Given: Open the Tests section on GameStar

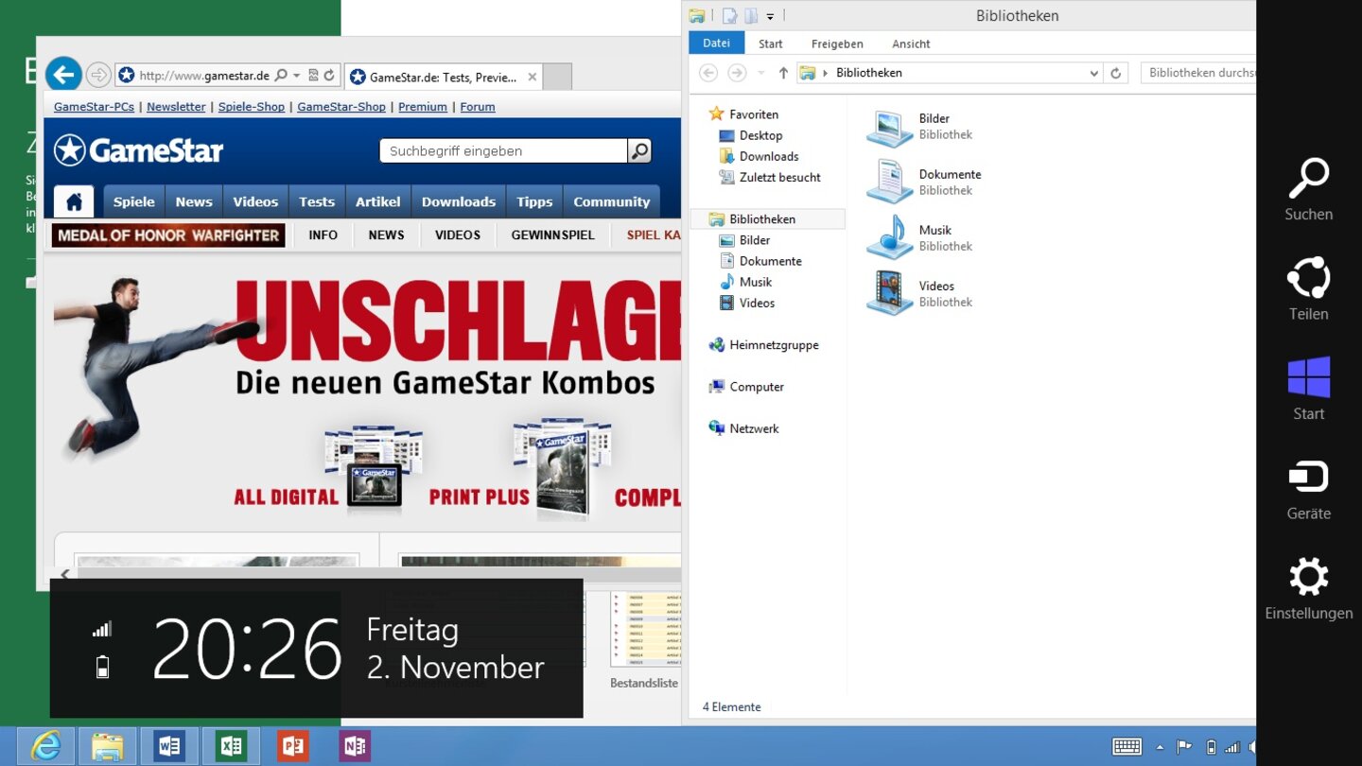Looking at the screenshot, I should (317, 201).
